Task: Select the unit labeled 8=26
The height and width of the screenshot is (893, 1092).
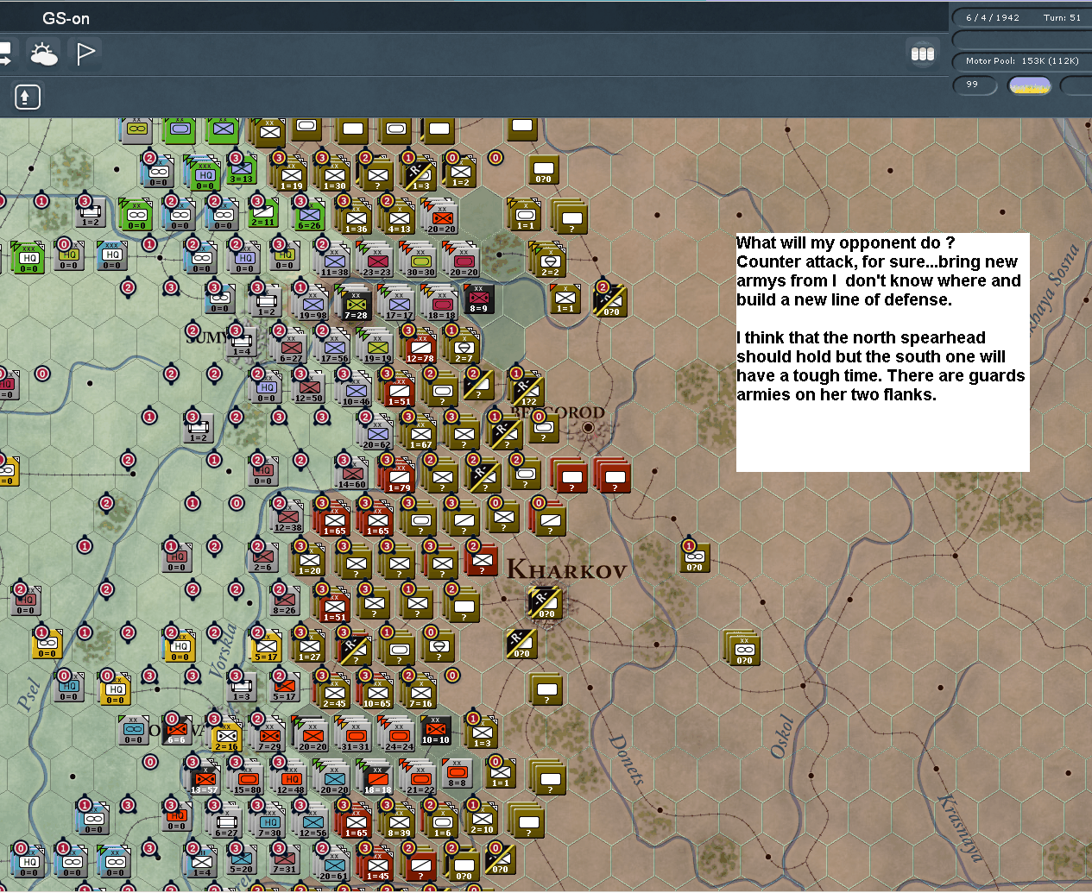Action: tap(285, 600)
